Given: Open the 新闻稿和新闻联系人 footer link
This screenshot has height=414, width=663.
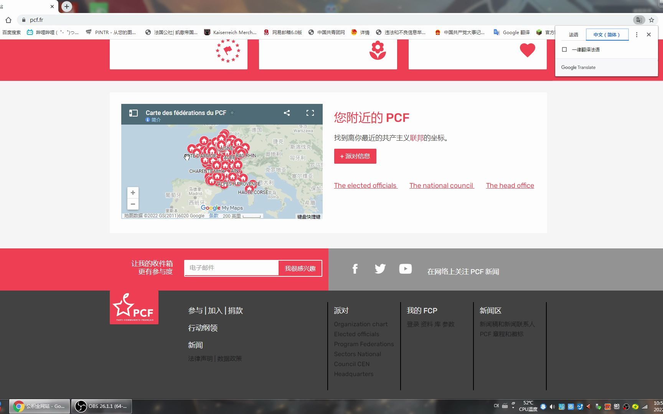Looking at the screenshot, I should click(x=507, y=324).
